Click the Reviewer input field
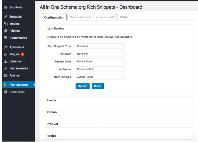Screen dimensions: 198x142 pyautogui.click(x=100, y=54)
